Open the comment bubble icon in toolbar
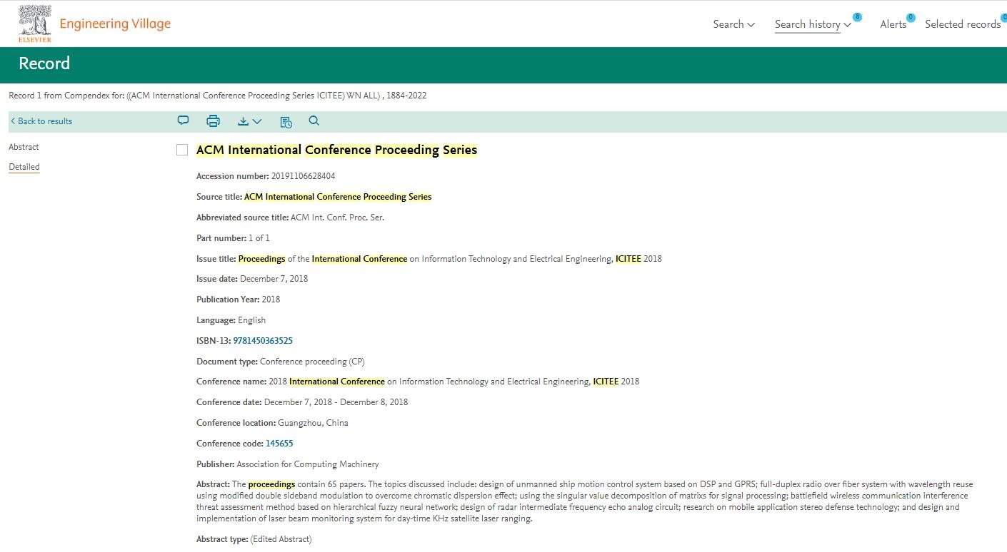Image resolution: width=1007 pixels, height=552 pixels. click(x=184, y=121)
